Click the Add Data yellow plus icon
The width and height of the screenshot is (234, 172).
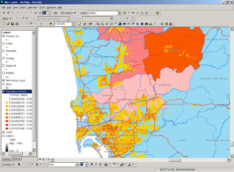51,24
